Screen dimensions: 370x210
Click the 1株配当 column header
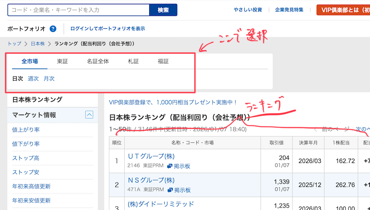pos(341,143)
